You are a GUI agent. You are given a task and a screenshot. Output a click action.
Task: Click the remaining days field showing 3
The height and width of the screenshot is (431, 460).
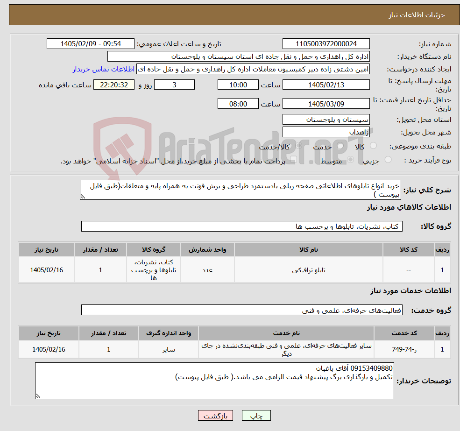[x=174, y=85]
